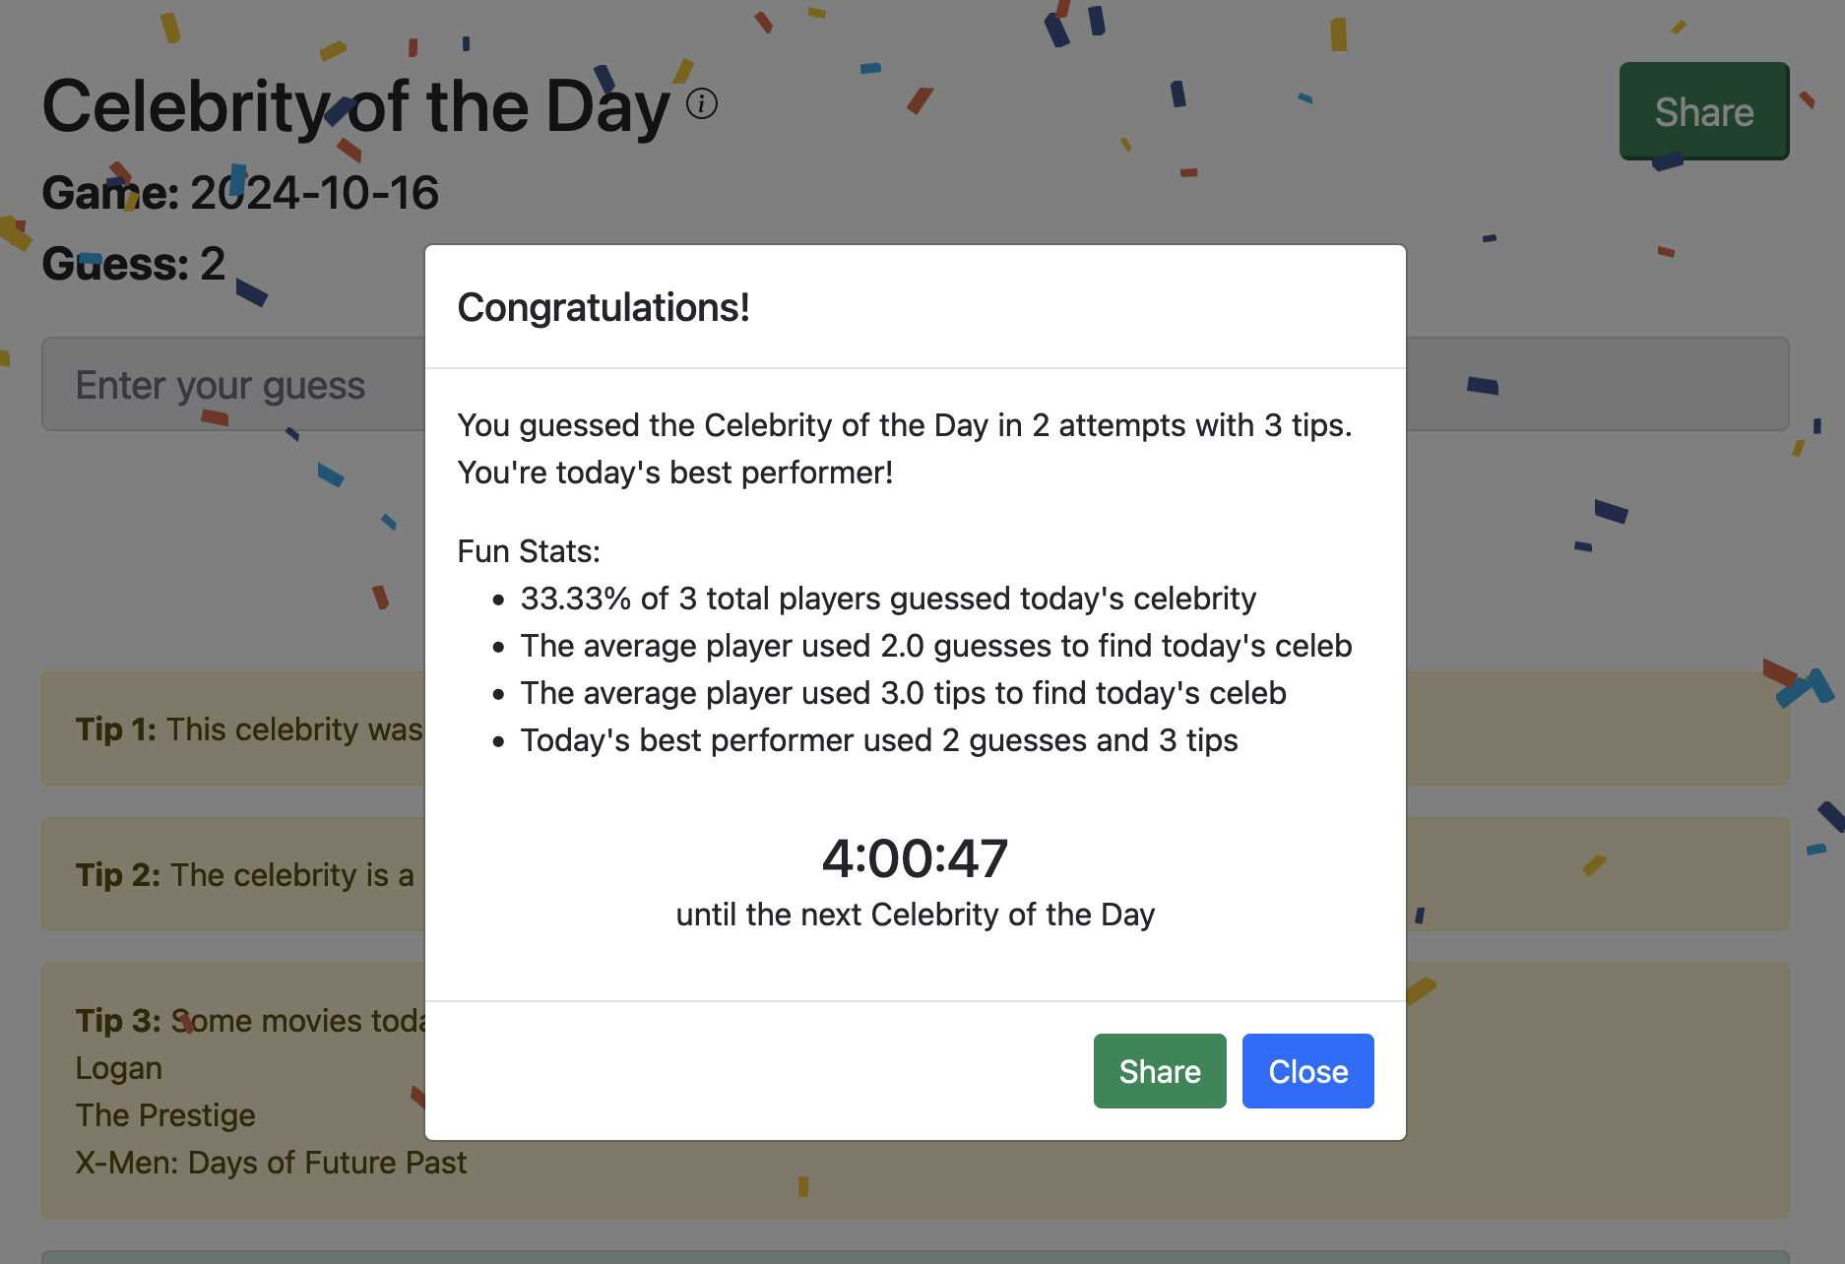Click the Share button inside the dialog

click(1159, 1071)
